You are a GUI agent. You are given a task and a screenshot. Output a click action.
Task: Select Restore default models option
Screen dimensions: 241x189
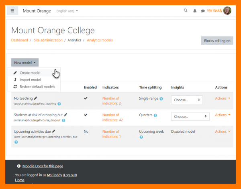37,86
